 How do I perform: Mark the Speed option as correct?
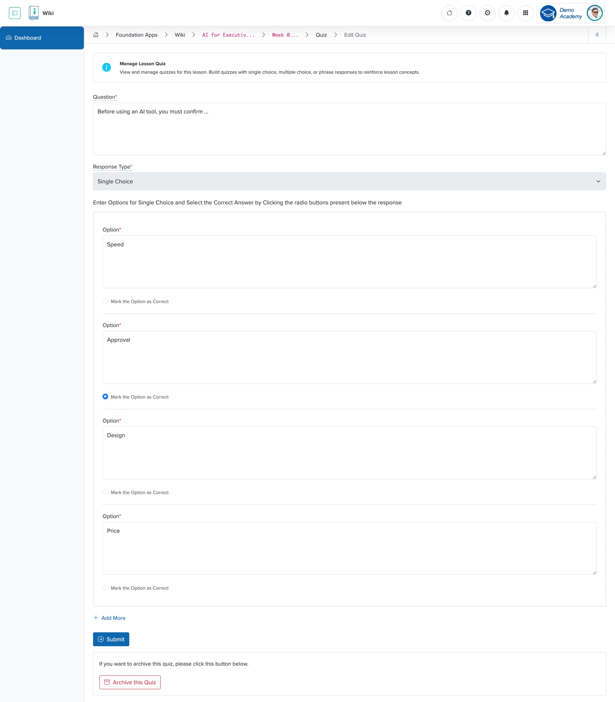point(106,301)
